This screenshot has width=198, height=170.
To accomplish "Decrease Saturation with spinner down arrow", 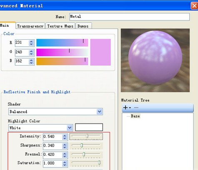I will click(65, 165).
